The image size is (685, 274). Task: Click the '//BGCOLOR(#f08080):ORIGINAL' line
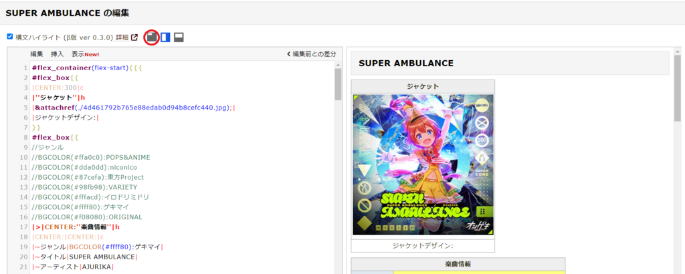[87, 217]
